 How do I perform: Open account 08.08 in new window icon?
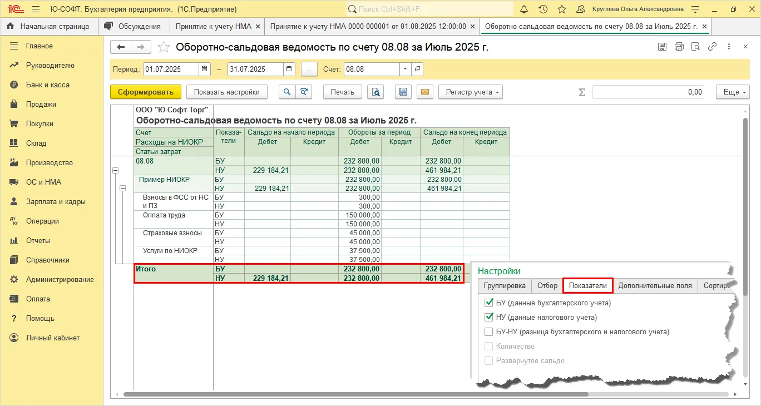tap(417, 70)
